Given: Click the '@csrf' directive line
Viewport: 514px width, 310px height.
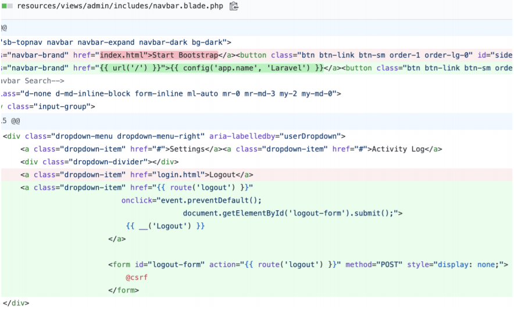Looking at the screenshot, I should (x=137, y=277).
